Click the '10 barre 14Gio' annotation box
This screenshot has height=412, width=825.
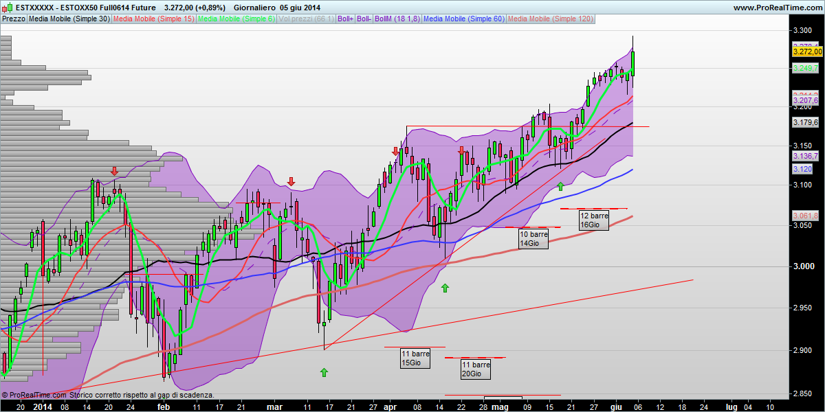click(533, 238)
